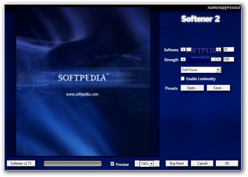Zoom out with the minus button
The image size is (248, 177).
[x=157, y=163]
